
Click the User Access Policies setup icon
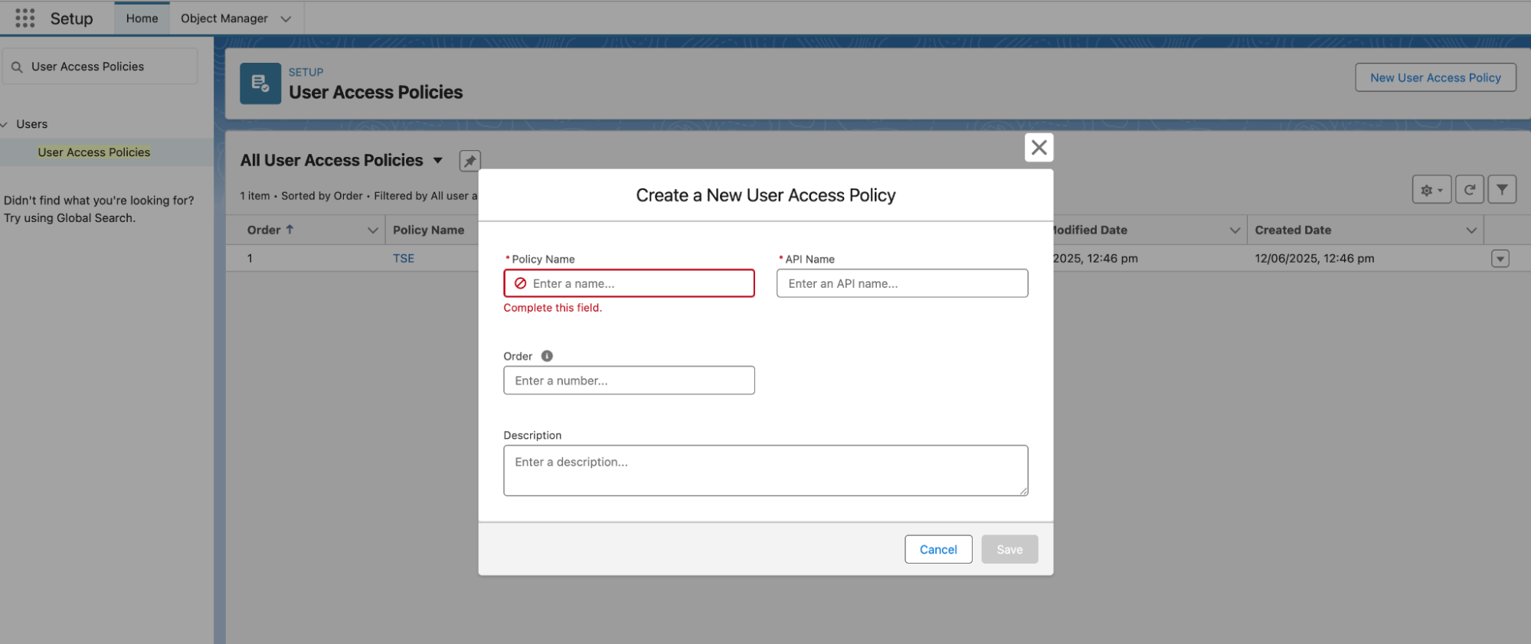coord(260,83)
